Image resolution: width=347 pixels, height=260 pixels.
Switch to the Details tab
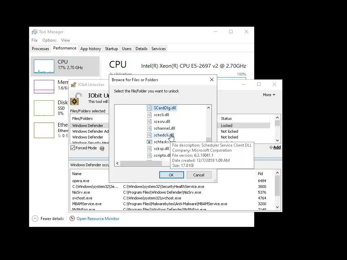coord(141,49)
